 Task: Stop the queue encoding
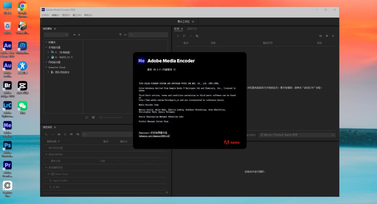point(327,36)
